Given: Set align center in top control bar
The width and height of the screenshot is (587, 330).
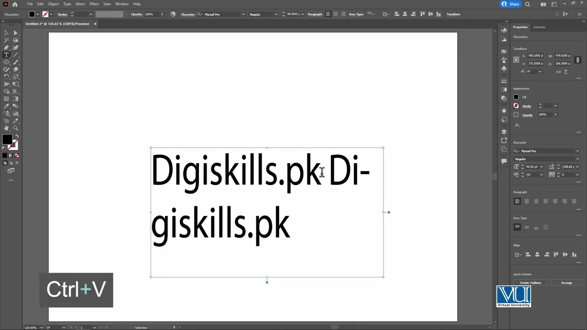Looking at the screenshot, I should coord(335,14).
